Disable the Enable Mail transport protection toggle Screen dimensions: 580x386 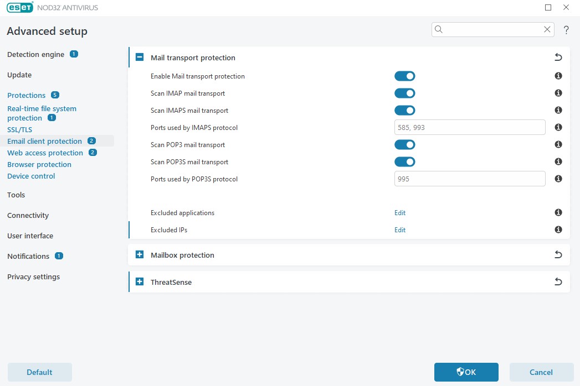tap(404, 76)
